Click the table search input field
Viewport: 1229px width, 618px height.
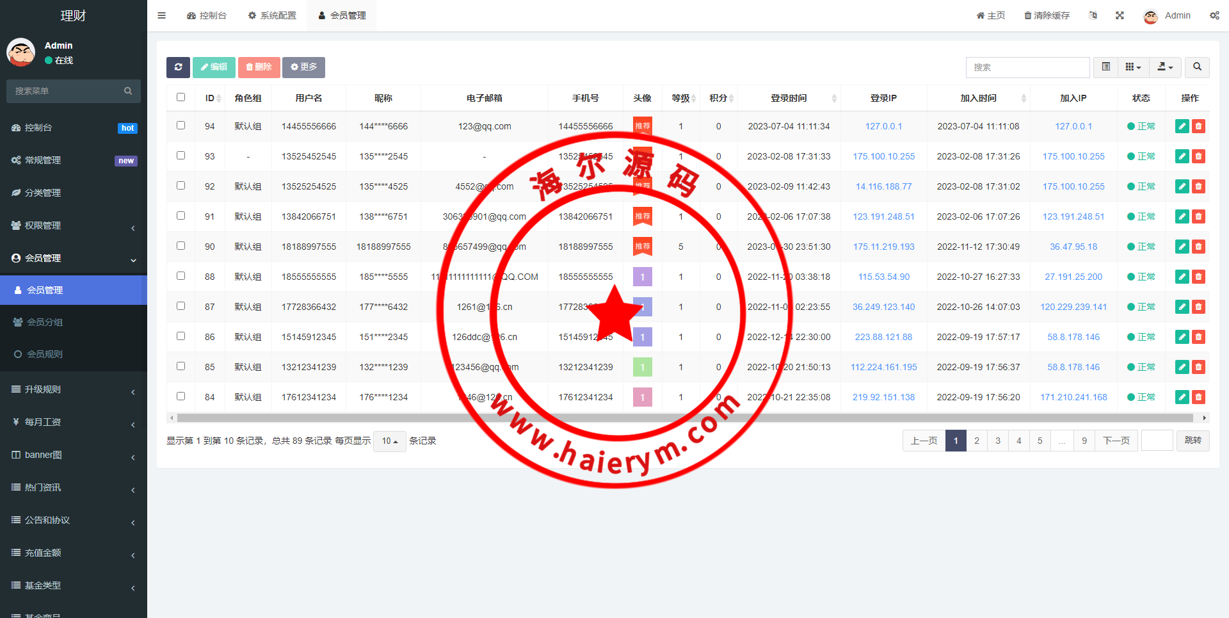tap(1027, 67)
